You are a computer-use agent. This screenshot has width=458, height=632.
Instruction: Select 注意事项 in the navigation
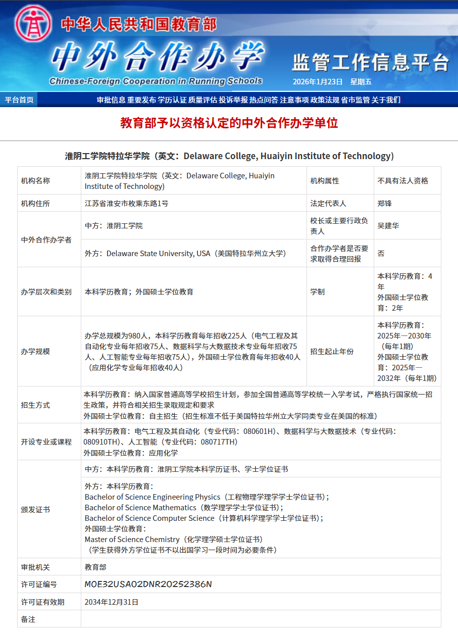click(x=294, y=100)
